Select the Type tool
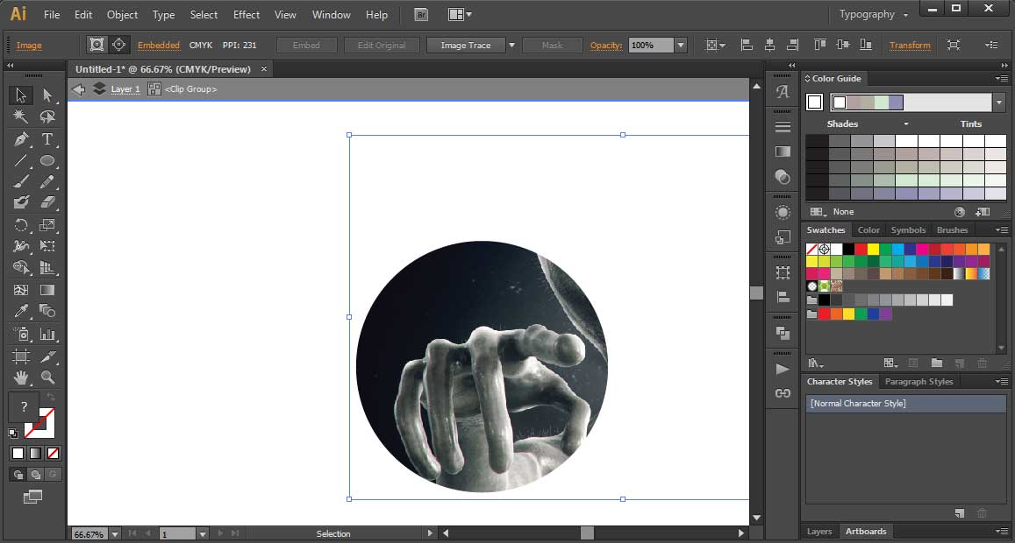1015x543 pixels. point(47,138)
